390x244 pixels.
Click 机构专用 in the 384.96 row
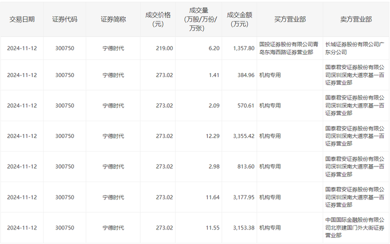coord(270,75)
